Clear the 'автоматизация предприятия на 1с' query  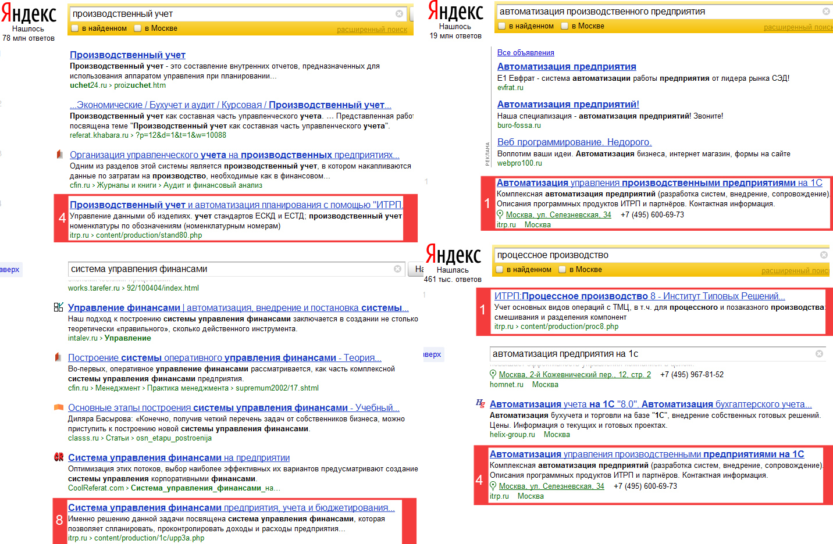(819, 354)
